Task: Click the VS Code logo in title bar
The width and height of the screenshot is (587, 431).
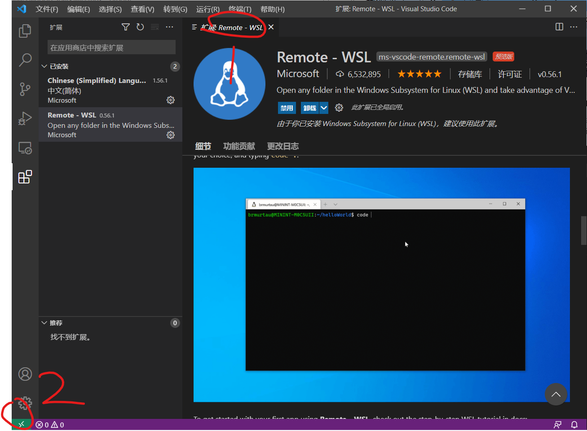Action: coord(22,9)
